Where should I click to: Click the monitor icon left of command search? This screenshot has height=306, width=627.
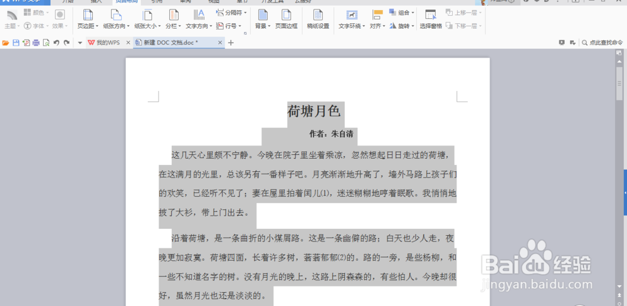[x=562, y=43]
